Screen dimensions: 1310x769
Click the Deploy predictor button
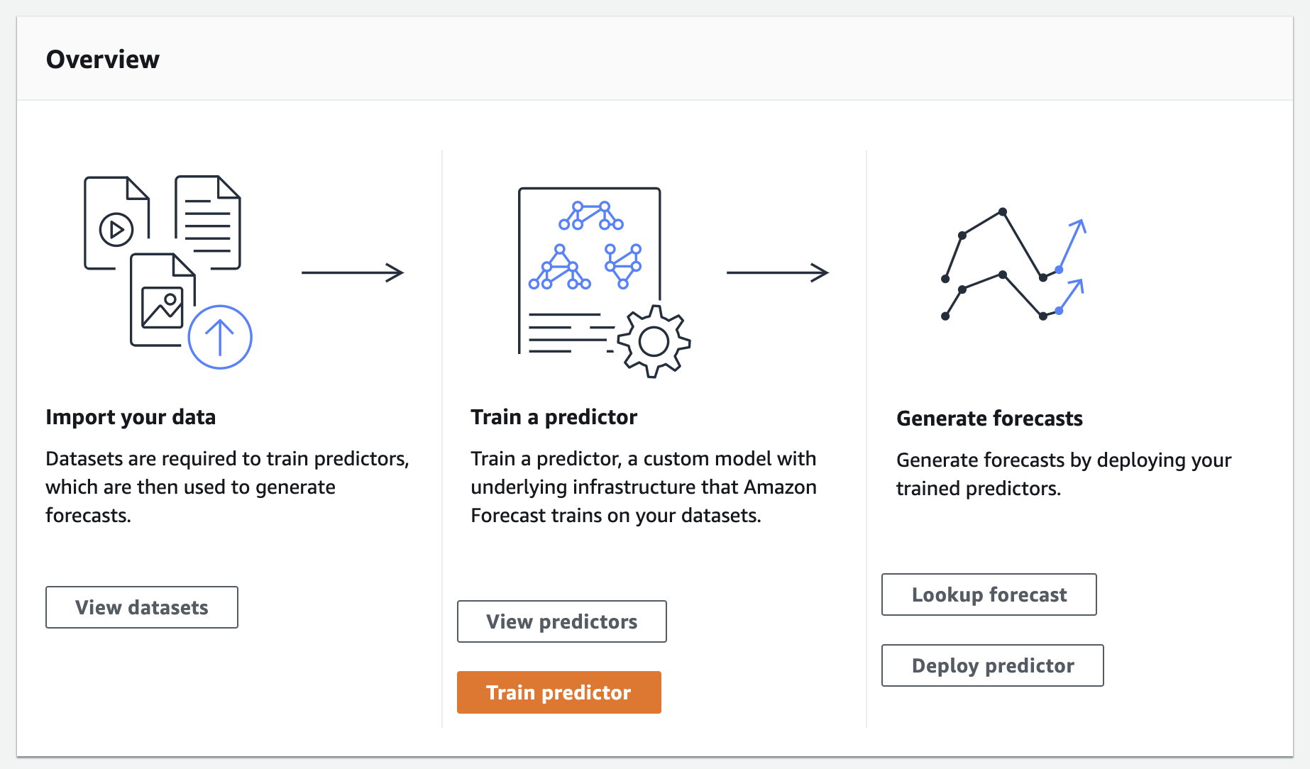(992, 665)
